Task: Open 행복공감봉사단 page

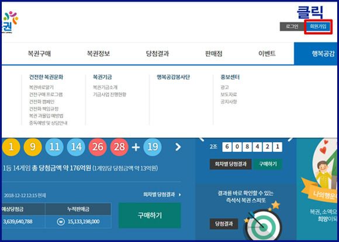Action: point(173,77)
